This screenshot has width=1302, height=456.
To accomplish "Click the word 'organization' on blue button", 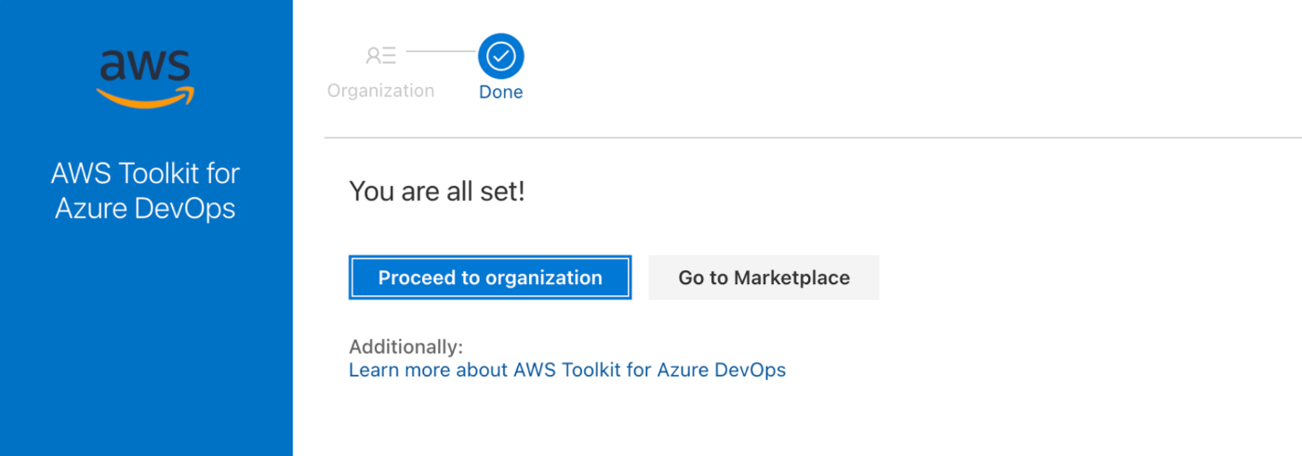I will [x=544, y=278].
